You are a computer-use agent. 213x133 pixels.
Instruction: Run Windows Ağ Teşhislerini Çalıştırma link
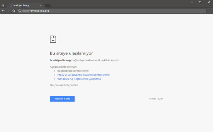[79, 79]
